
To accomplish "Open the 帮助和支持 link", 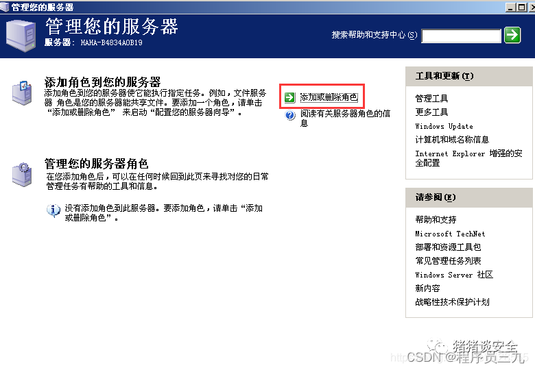I will tap(436, 220).
